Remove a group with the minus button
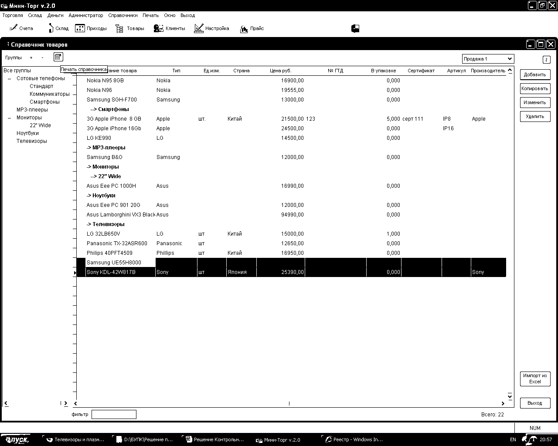Viewport: 558px width, 446px height. [42, 57]
